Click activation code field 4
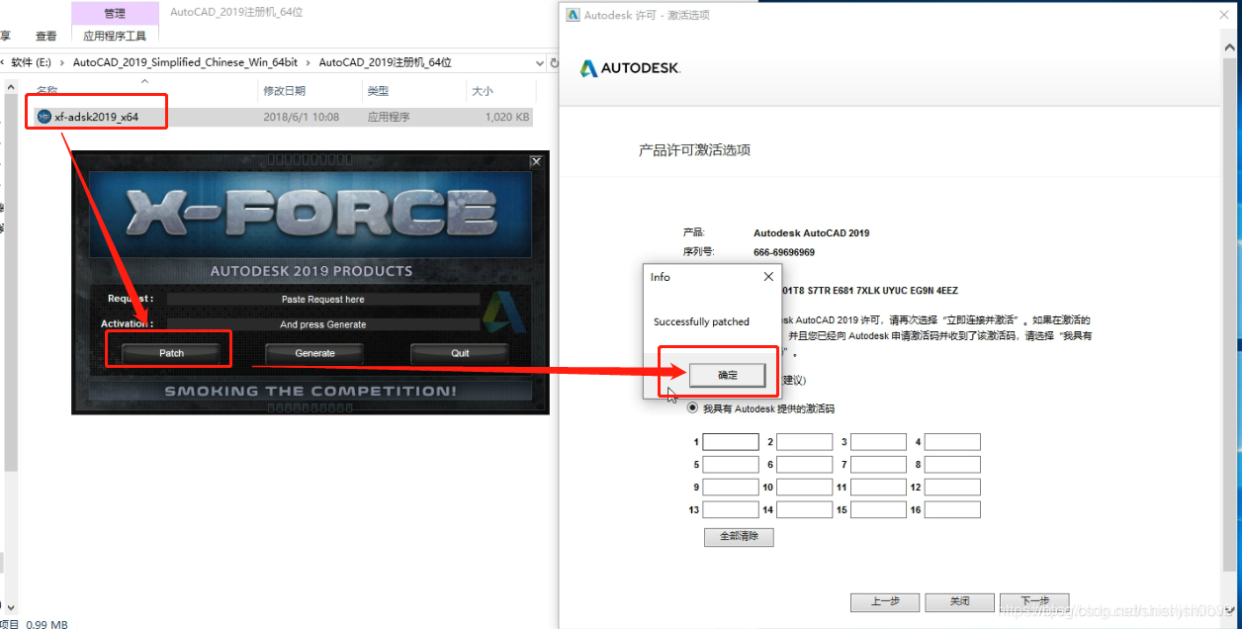This screenshot has width=1242, height=629. (x=952, y=442)
